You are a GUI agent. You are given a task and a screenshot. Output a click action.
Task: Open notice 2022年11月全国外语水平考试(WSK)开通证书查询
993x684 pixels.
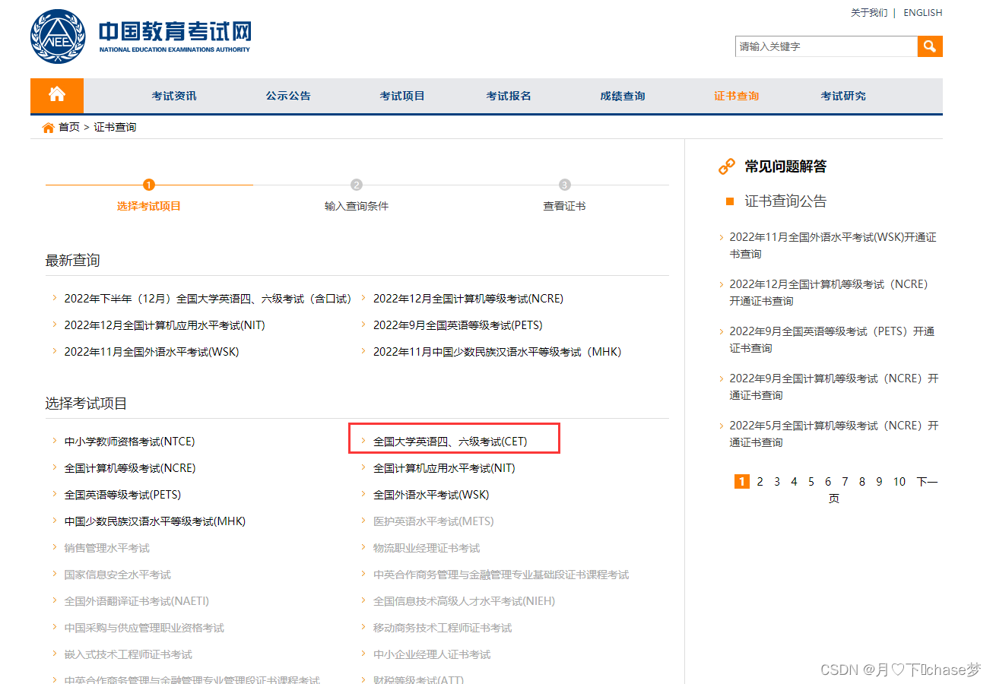[x=833, y=245]
